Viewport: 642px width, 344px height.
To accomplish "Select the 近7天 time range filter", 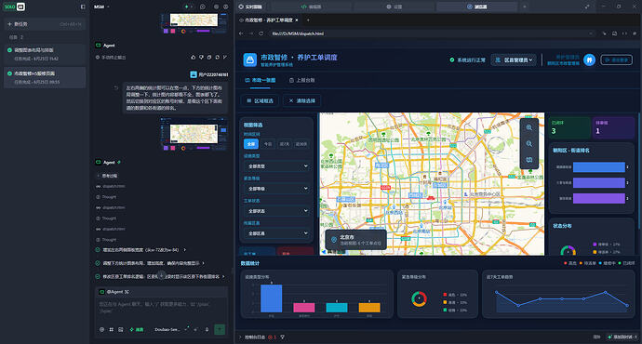I will pyautogui.click(x=284, y=144).
